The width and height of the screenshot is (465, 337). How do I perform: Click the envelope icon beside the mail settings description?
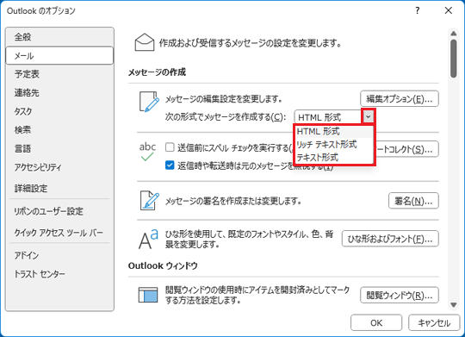(x=145, y=42)
